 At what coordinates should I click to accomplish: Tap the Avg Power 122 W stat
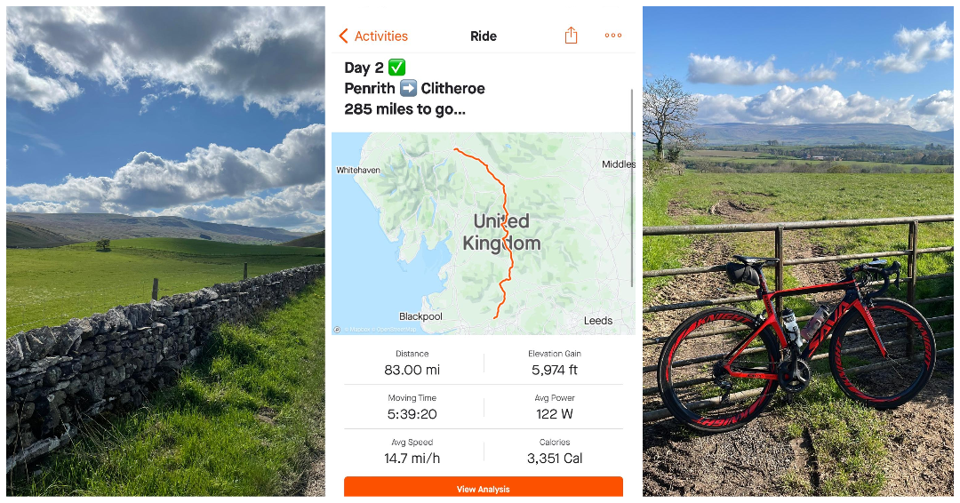click(x=554, y=407)
